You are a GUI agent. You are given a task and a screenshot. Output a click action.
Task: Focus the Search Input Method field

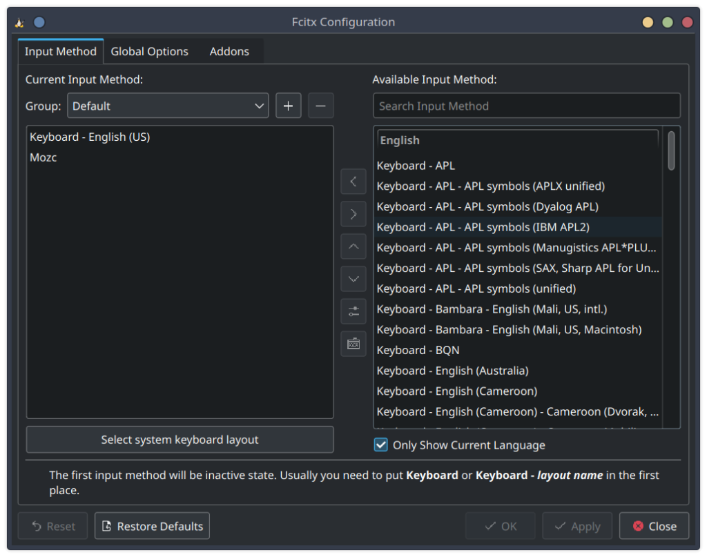click(526, 106)
